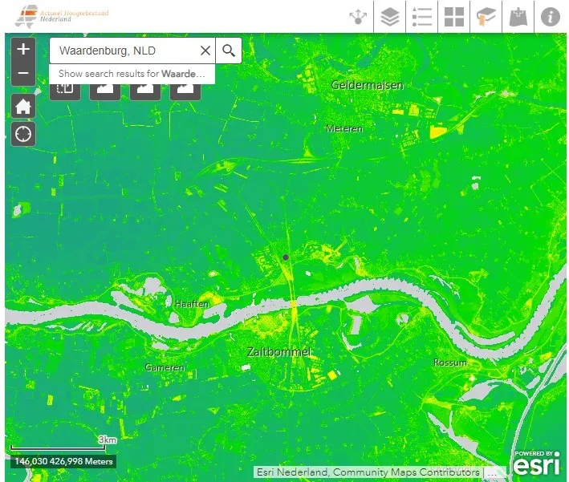The image size is (569, 482).
Task: Click the graduation cap icon
Action: pyautogui.click(x=486, y=17)
